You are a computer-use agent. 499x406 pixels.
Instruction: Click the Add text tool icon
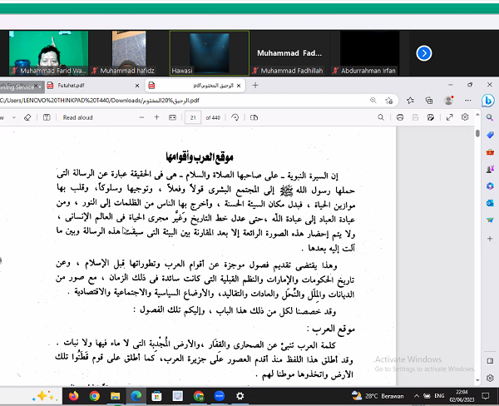pyautogui.click(x=47, y=117)
